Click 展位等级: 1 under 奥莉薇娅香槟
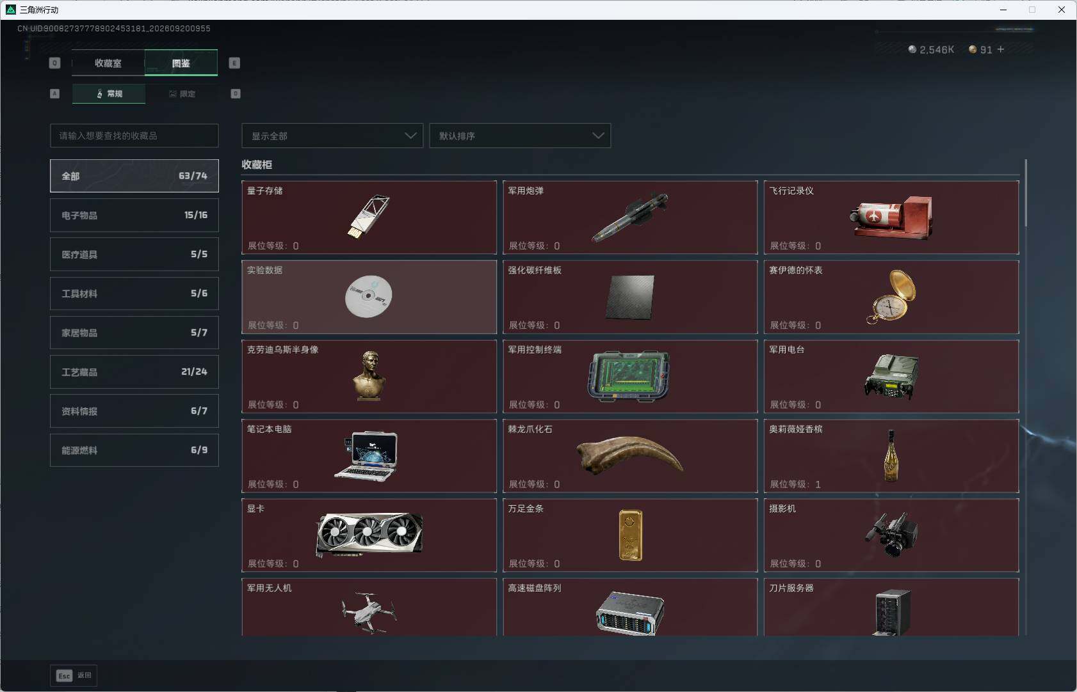The height and width of the screenshot is (692, 1077). [x=795, y=484]
